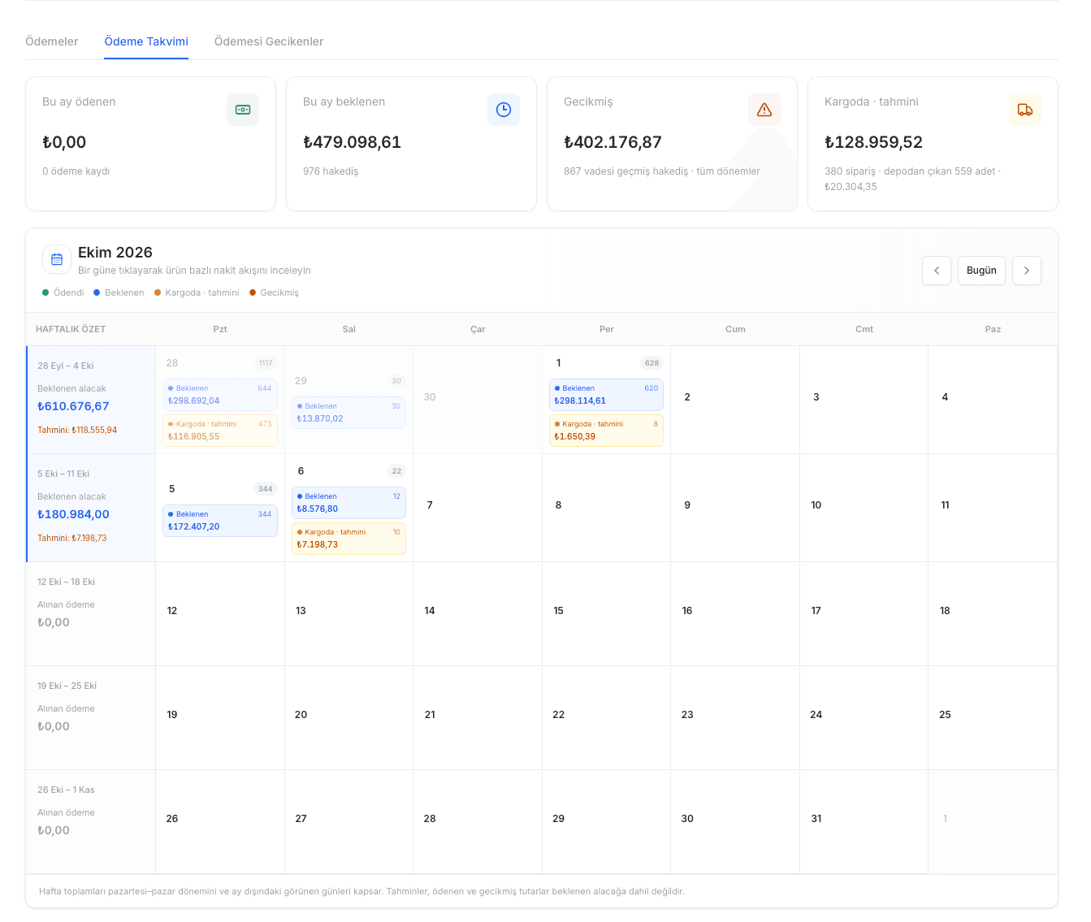This screenshot has height=922, width=1091.
Task: Click the Gecikmiş legend label
Action: 279,292
